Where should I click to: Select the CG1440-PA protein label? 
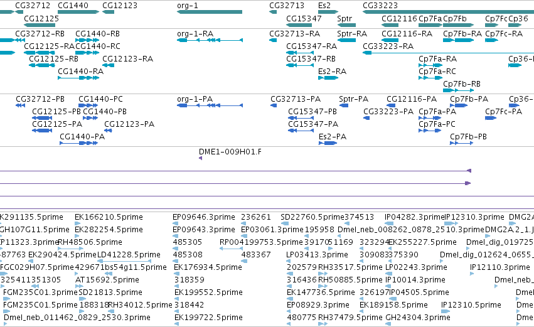pos(82,137)
